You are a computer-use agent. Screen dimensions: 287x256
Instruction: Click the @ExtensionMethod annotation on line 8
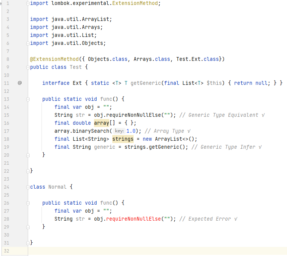tap(54, 59)
